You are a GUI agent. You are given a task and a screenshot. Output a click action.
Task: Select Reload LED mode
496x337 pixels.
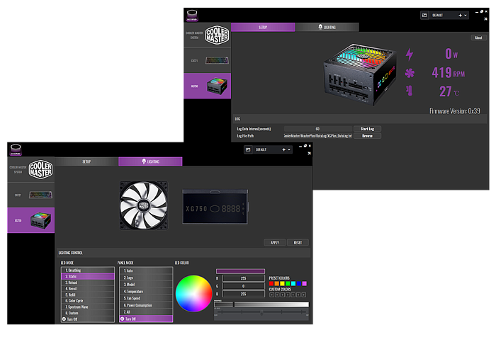[88, 282]
